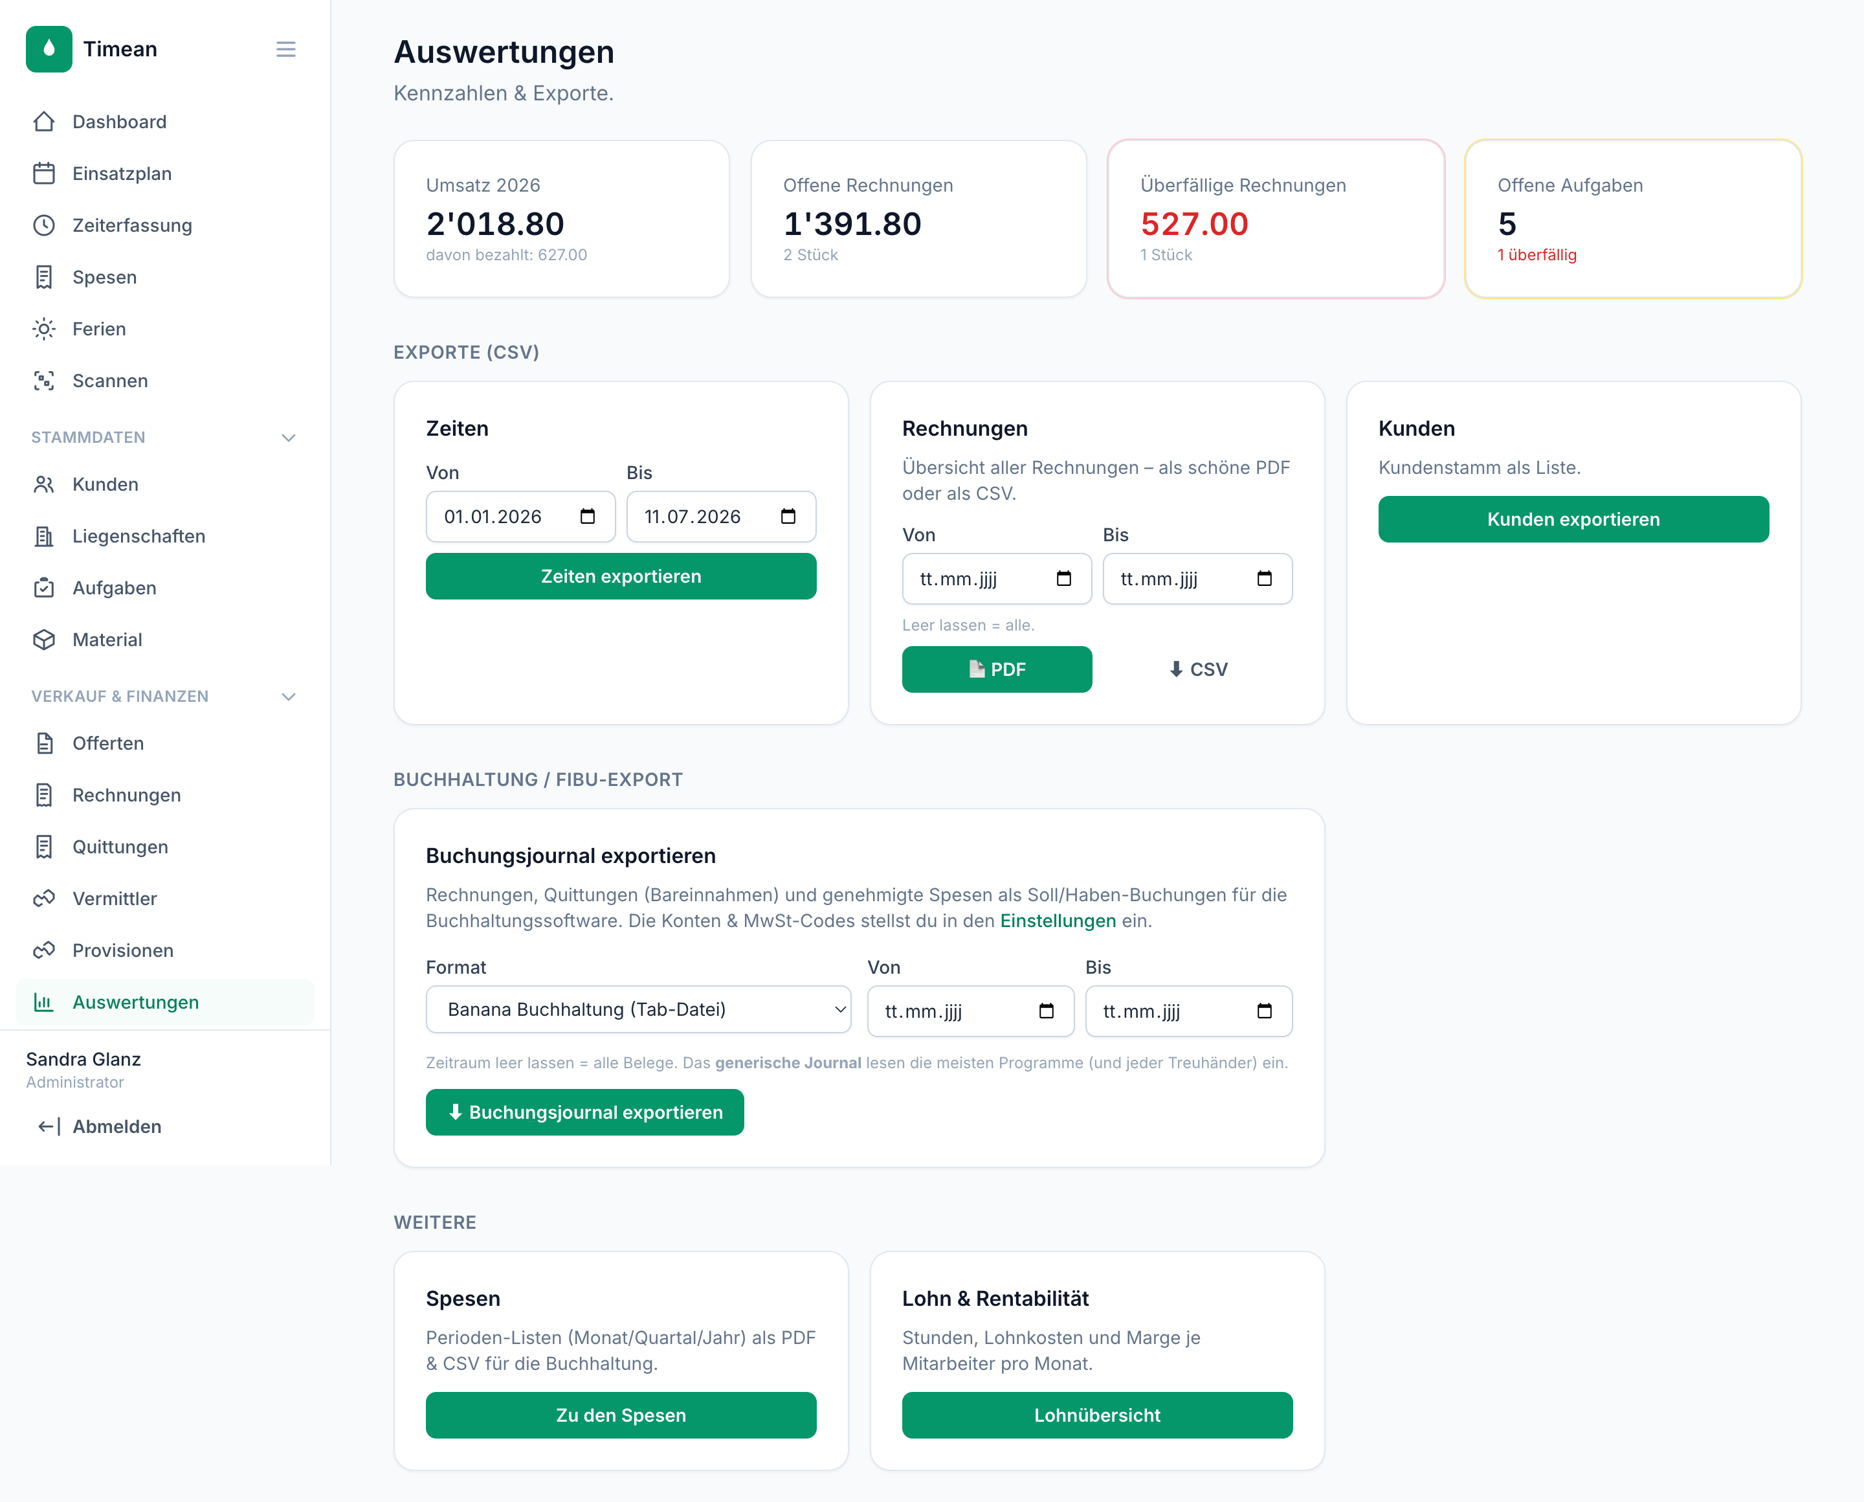Follow the Einstellungen link

[1058, 921]
